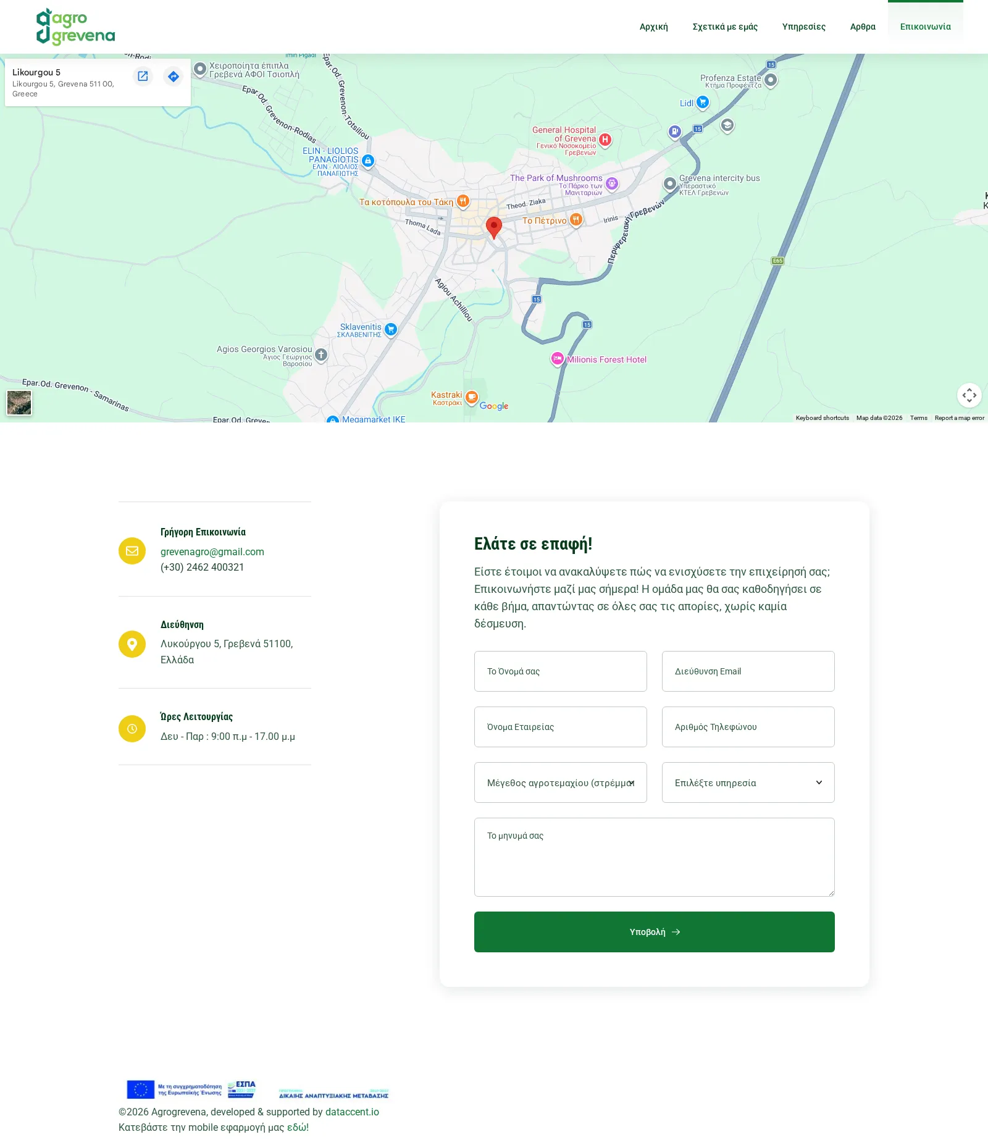
Task: Click Grevena intercity bus marker
Action: click(x=670, y=183)
